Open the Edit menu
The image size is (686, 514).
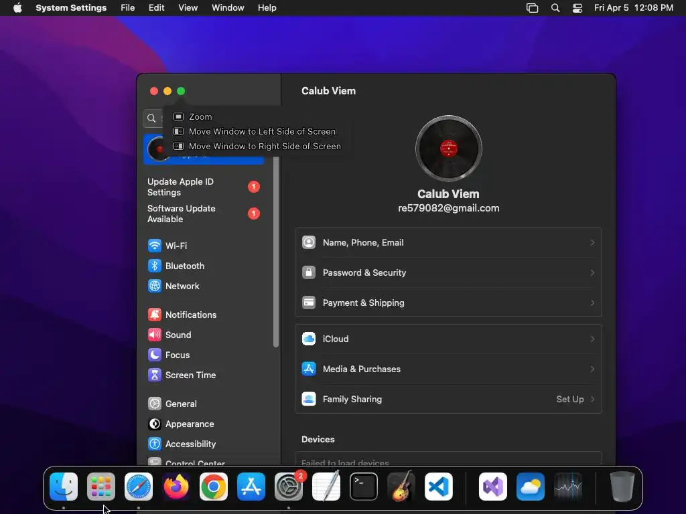tap(156, 8)
